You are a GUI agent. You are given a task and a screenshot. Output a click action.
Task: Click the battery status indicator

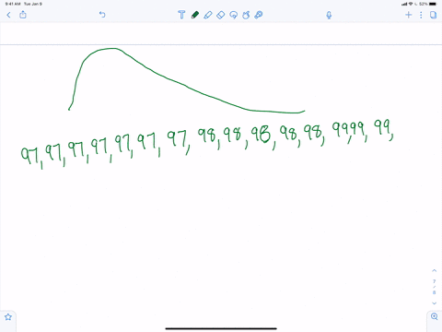click(x=433, y=4)
